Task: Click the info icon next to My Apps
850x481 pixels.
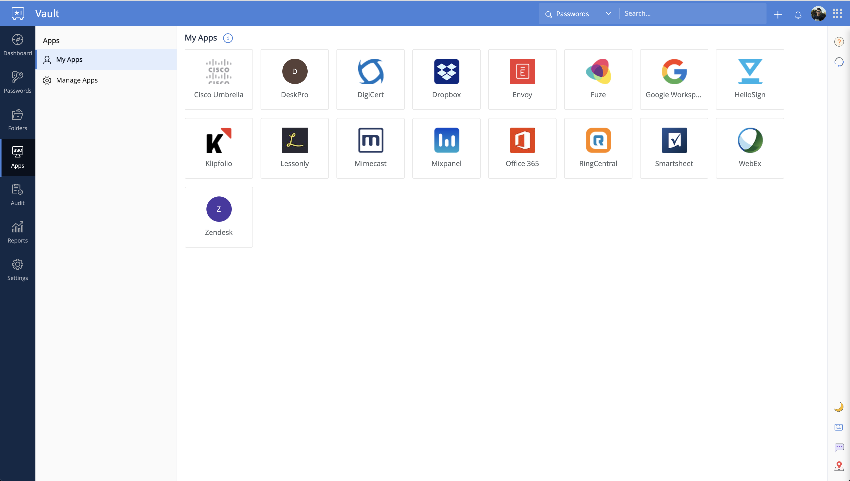Action: [x=228, y=38]
